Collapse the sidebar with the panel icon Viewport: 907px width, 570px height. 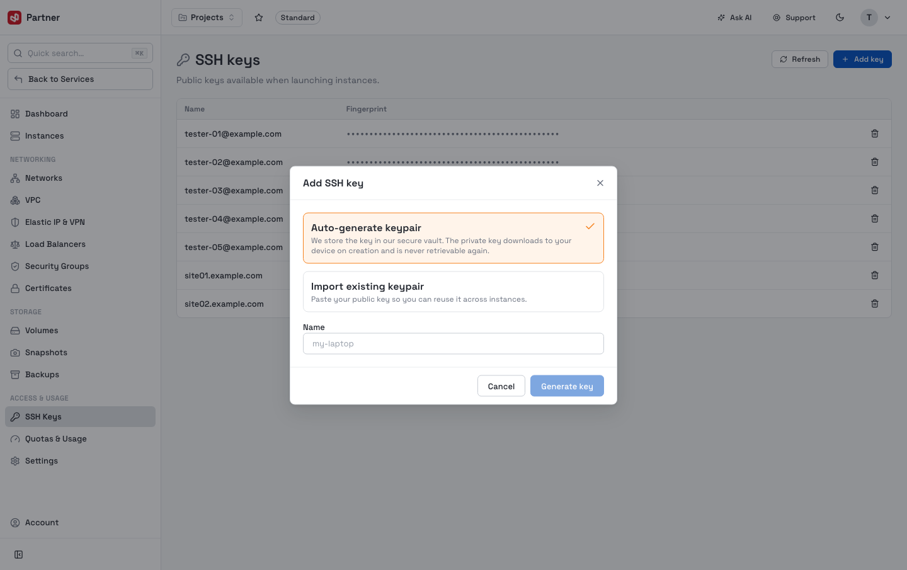tap(18, 555)
